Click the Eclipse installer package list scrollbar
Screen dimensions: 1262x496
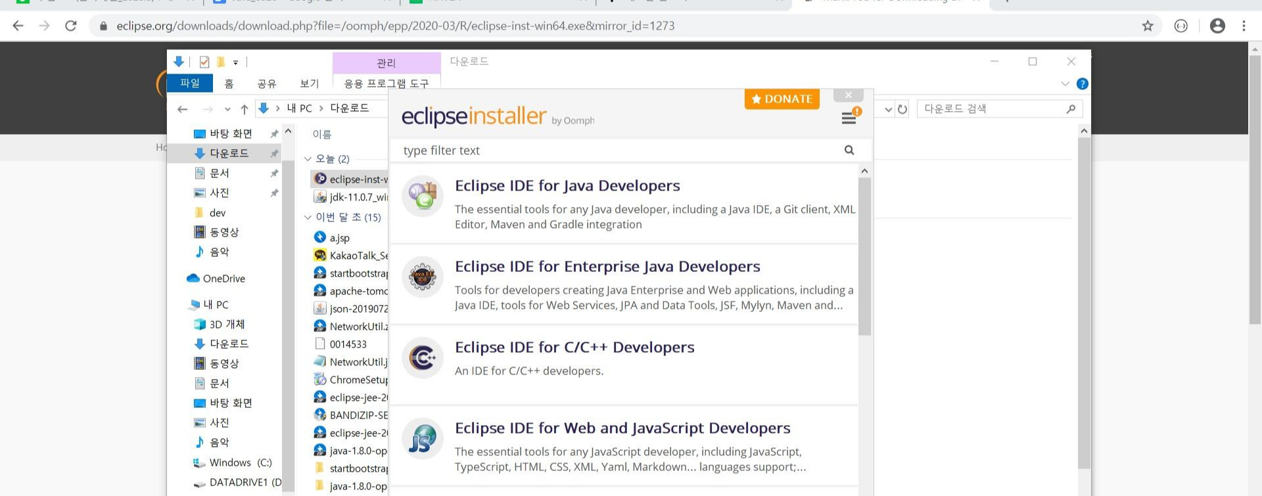(x=864, y=256)
